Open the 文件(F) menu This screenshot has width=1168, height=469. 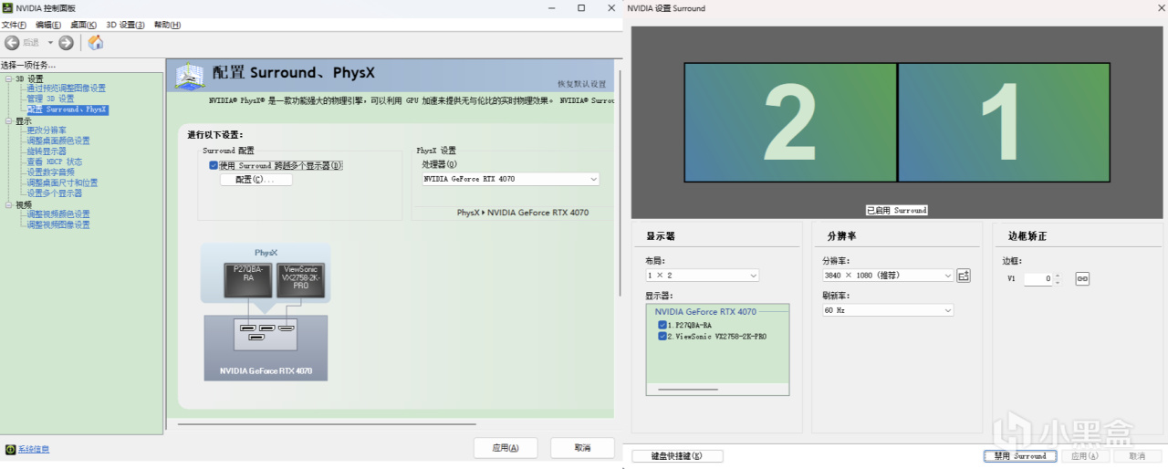click(x=14, y=25)
